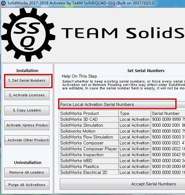
Task: Click Local Activation type for SolidWorks MBD
Action: (x=135, y=161)
